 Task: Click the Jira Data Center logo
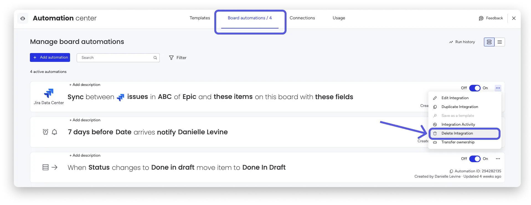tap(49, 93)
